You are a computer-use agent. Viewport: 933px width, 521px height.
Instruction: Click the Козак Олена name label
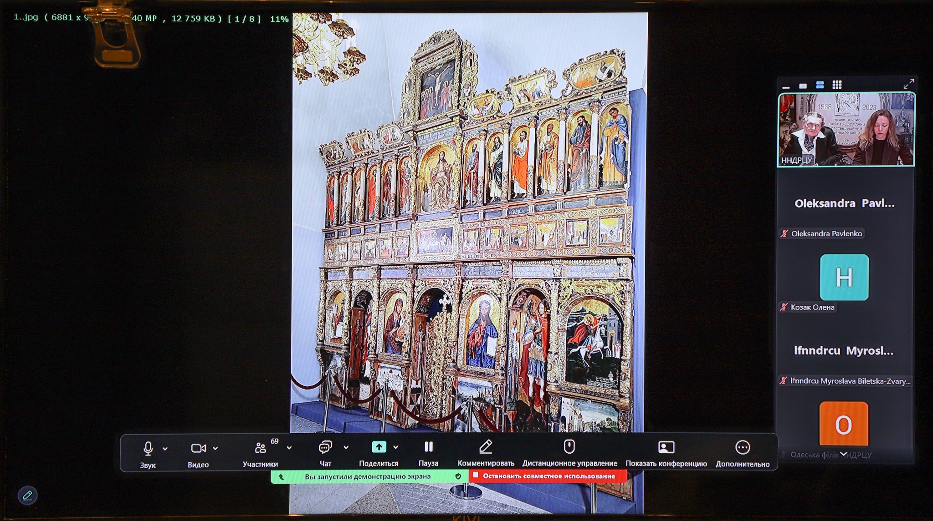point(812,307)
